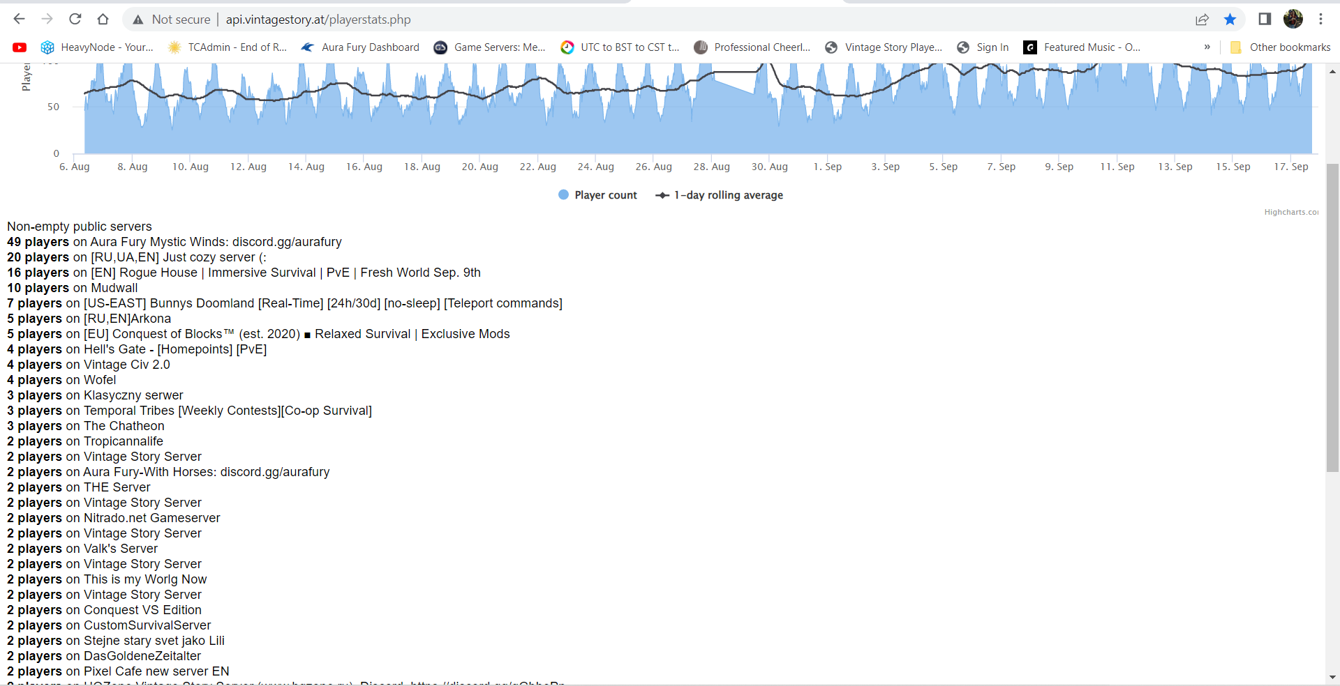Click the browser back arrow
This screenshot has height=686, width=1340.
[20, 20]
